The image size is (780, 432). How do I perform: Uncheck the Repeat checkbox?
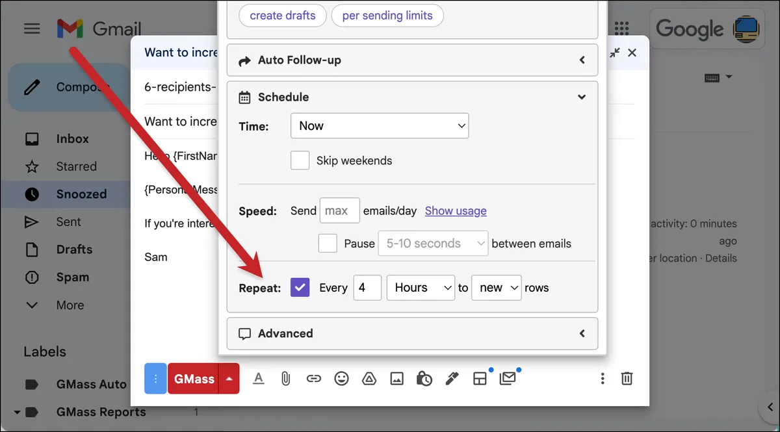[300, 287]
